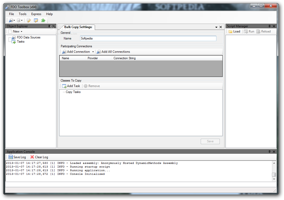Open the dropdown arrow beside the connect icon

point(14,21)
